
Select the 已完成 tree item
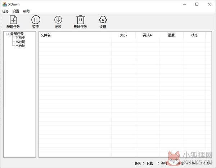click(x=20, y=41)
